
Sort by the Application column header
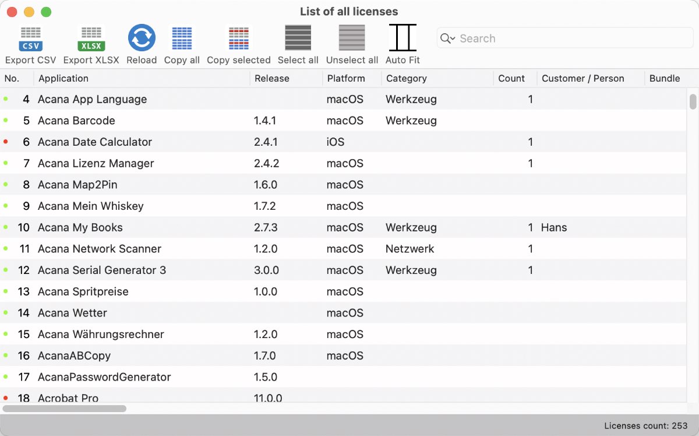(142, 79)
